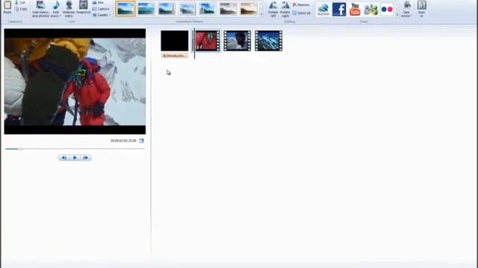Go to next frame
The image size is (478, 268).
pos(86,158)
